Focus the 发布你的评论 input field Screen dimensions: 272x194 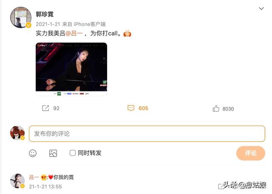pos(147,134)
